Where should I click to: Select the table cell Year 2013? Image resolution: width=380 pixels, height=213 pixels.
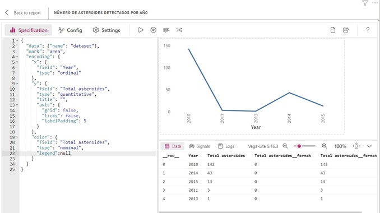coord(193,198)
